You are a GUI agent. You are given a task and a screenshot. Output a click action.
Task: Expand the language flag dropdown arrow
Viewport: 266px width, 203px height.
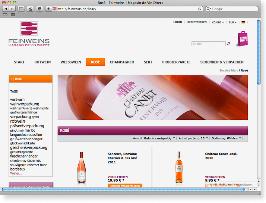[247, 22]
